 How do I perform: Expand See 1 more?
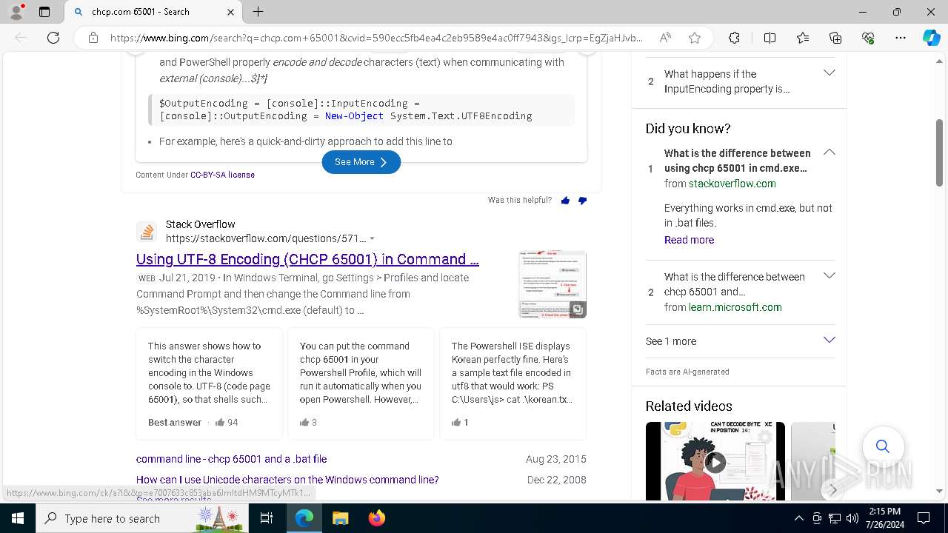741,341
